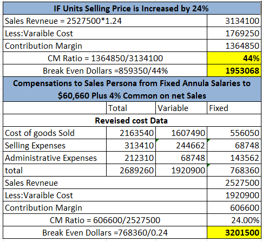
Task: Select header 'IF Units Selling Price is Increased by 24%'
Action: point(132,8)
